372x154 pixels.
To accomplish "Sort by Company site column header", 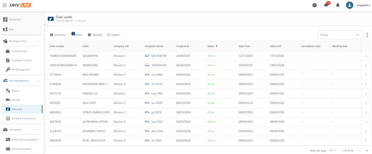I will tap(121, 46).
